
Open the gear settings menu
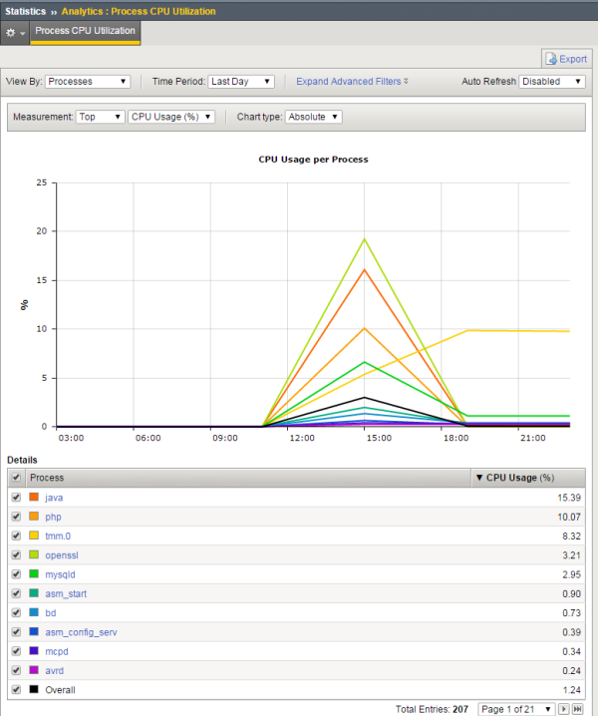coord(15,32)
